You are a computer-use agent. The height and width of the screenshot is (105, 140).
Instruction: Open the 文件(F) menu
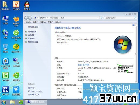coord(28,22)
